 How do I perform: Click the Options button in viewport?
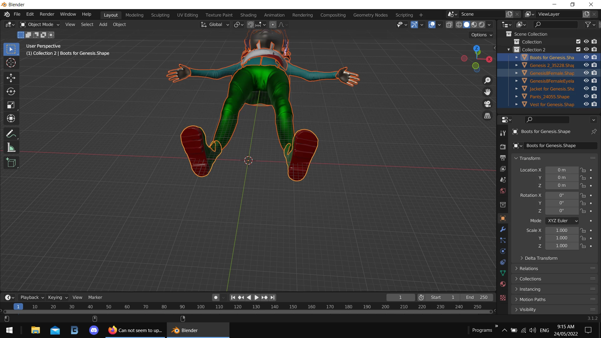481,35
